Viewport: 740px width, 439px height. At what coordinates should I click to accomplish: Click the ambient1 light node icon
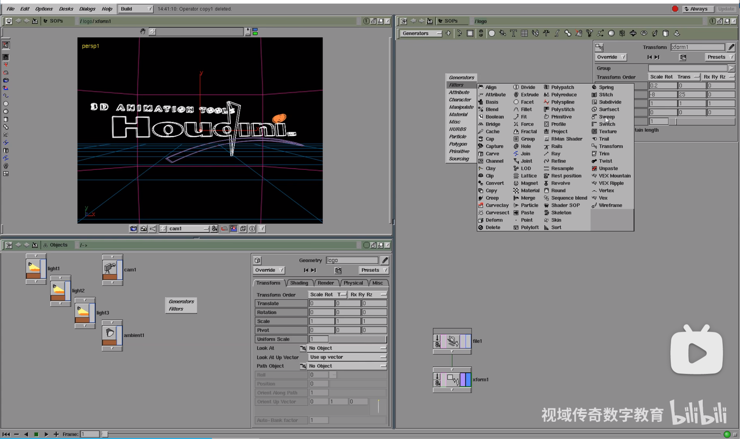110,334
